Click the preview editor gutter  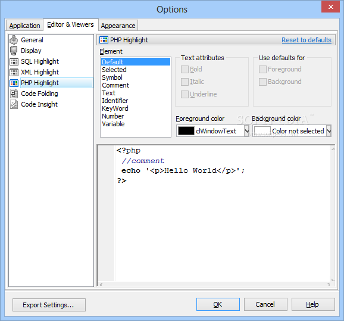click(x=106, y=213)
